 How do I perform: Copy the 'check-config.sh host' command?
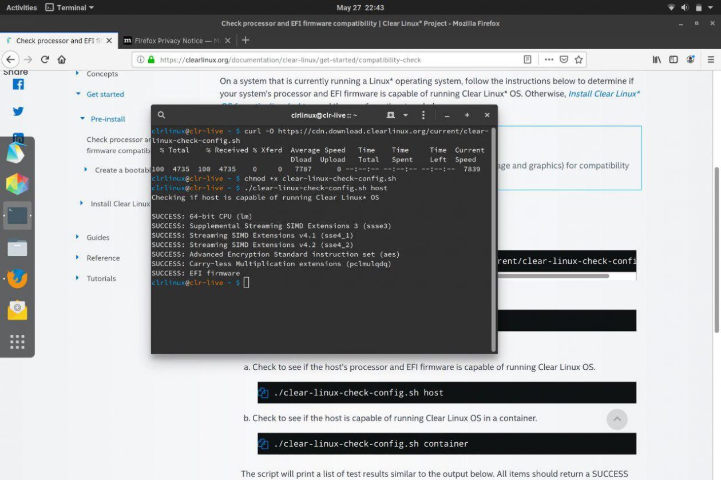(x=263, y=393)
